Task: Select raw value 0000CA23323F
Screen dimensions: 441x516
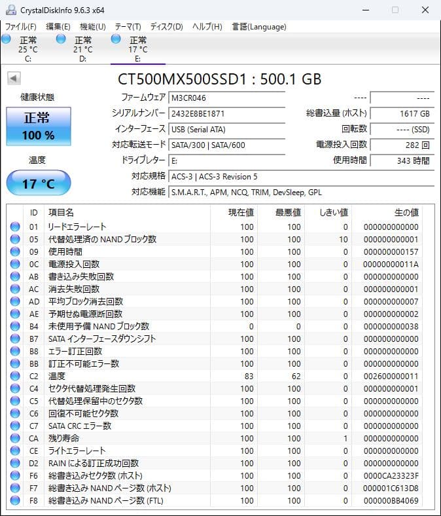Action: (x=391, y=476)
